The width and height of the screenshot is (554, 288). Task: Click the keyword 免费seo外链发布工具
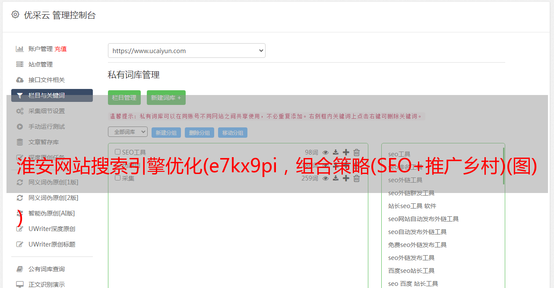(418, 245)
